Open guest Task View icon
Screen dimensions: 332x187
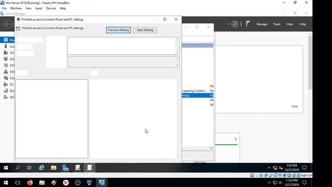click(x=29, y=168)
